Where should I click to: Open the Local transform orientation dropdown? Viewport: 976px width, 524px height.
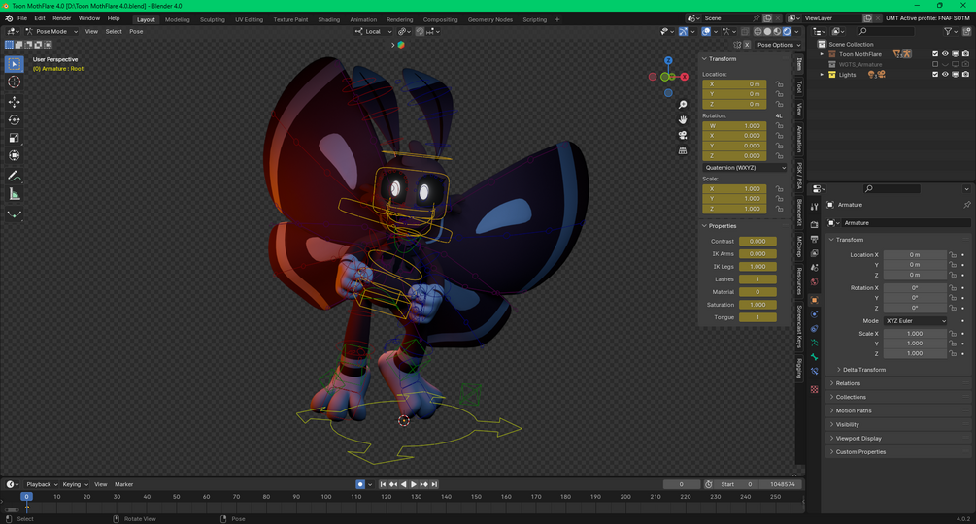pyautogui.click(x=374, y=32)
